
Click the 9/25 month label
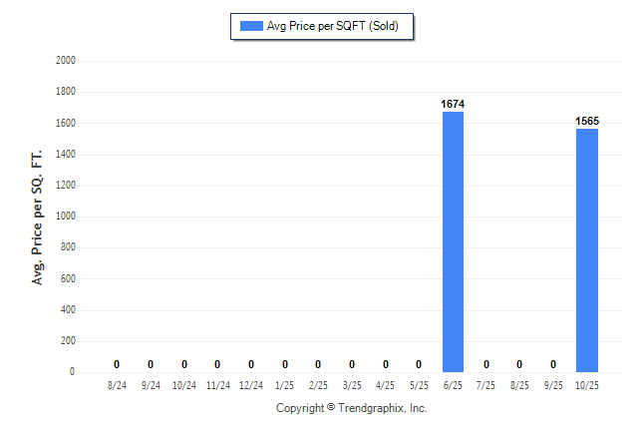coord(553,385)
